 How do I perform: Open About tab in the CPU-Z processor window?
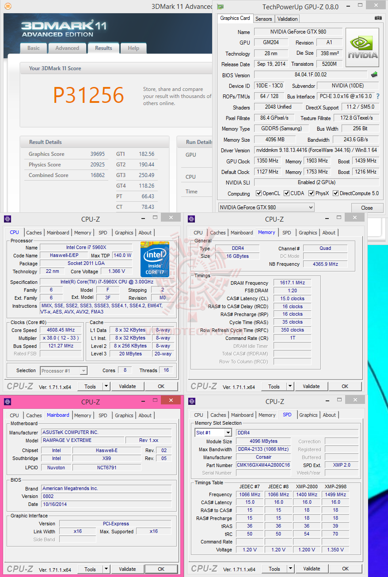[x=145, y=233]
